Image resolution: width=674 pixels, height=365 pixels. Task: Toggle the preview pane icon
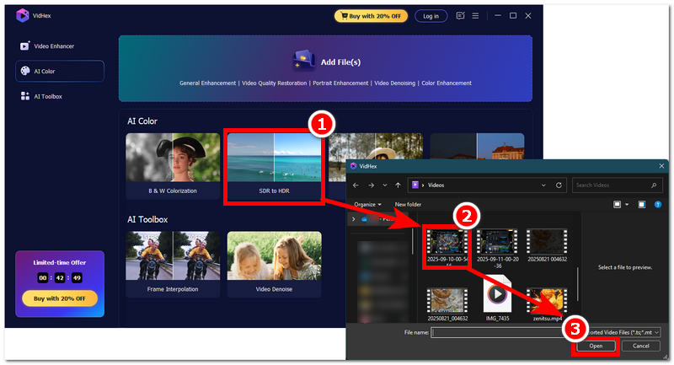[640, 204]
